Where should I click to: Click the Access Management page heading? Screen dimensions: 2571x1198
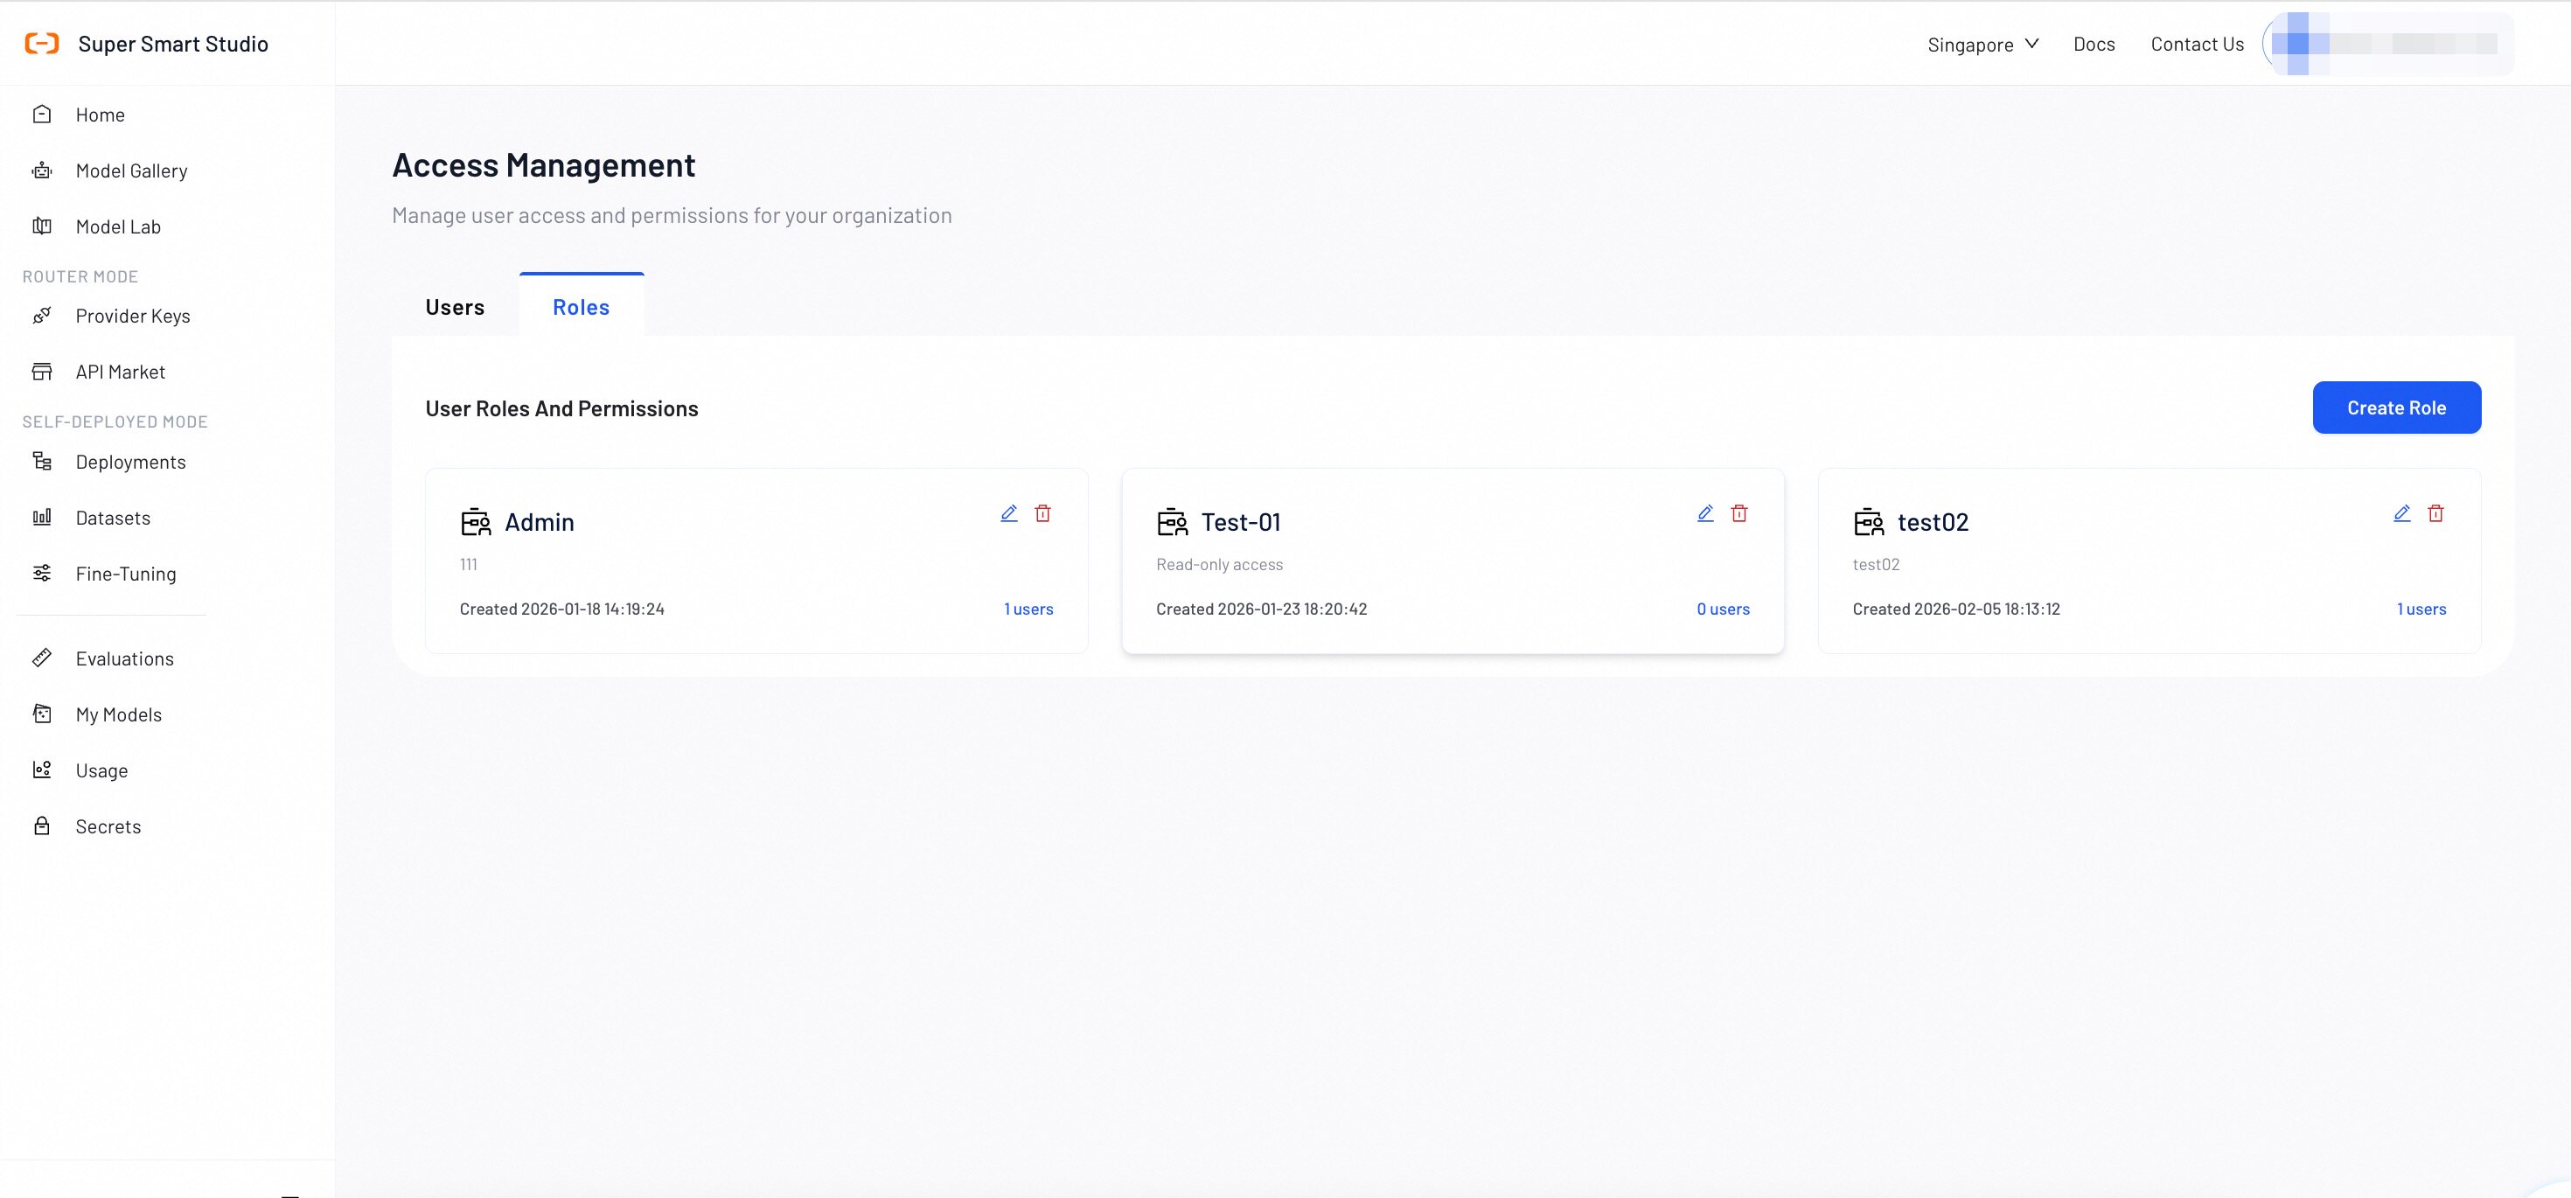click(544, 164)
